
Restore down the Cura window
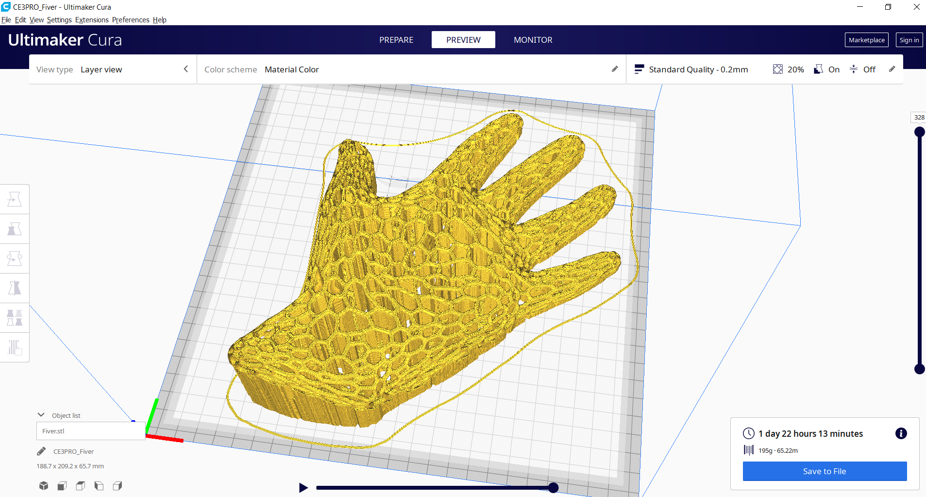coord(888,7)
